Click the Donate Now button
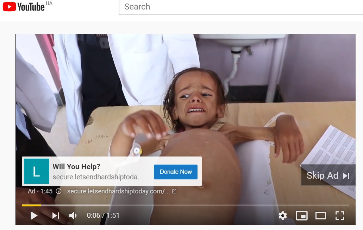Image resolution: width=363 pixels, height=230 pixels. [175, 172]
